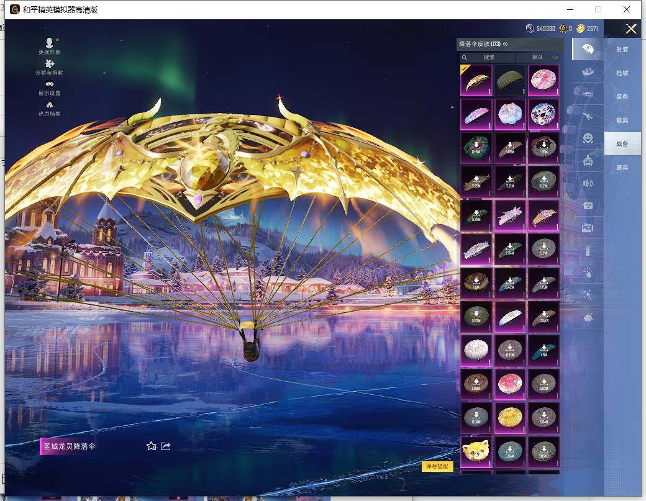Select the red panda parachute thumbnail
The width and height of the screenshot is (646, 501).
click(476, 452)
